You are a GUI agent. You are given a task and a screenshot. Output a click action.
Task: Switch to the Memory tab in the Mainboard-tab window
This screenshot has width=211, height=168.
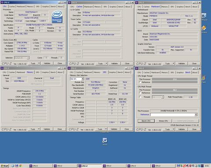point(165,7)
